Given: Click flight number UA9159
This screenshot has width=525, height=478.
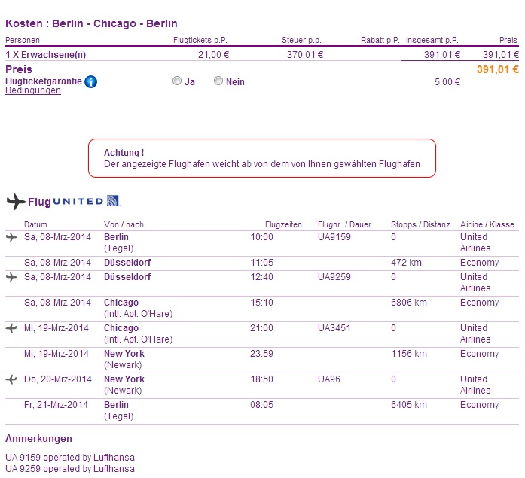Looking at the screenshot, I should pyautogui.click(x=334, y=237).
